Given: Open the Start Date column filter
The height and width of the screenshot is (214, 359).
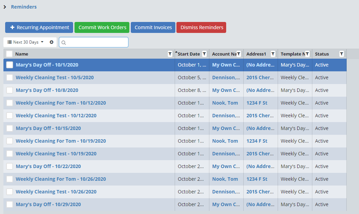Looking at the screenshot, I should pos(204,54).
